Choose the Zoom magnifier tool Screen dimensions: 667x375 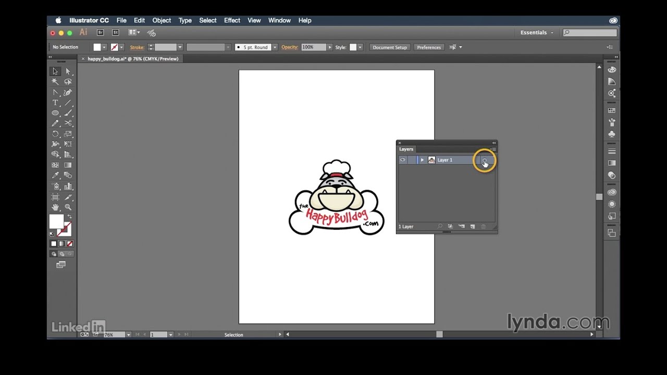(x=68, y=207)
